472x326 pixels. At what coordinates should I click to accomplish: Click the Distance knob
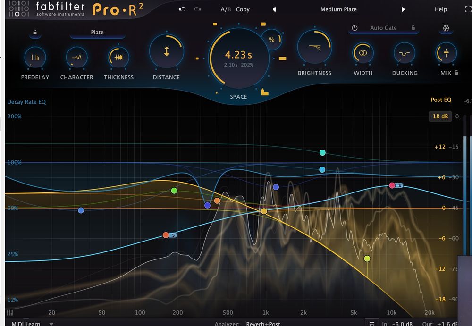(x=167, y=51)
